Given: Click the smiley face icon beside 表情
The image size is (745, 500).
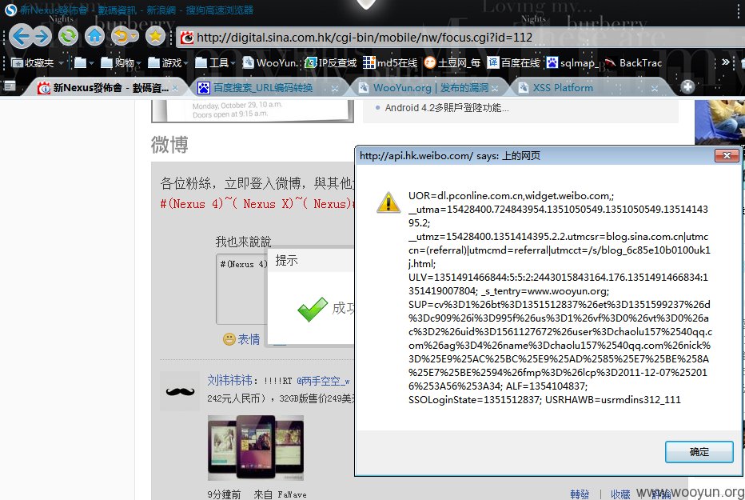Looking at the screenshot, I should click(x=229, y=339).
